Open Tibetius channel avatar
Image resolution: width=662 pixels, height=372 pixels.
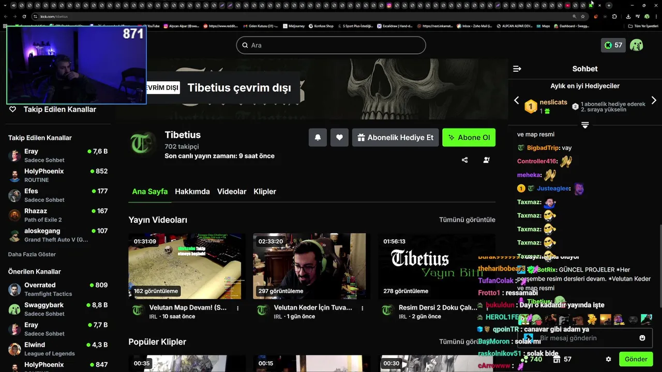point(141,144)
